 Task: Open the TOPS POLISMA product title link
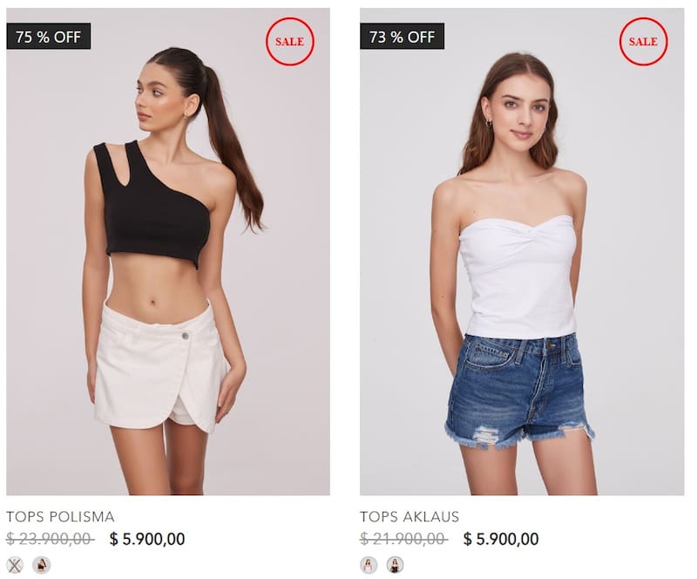click(60, 517)
